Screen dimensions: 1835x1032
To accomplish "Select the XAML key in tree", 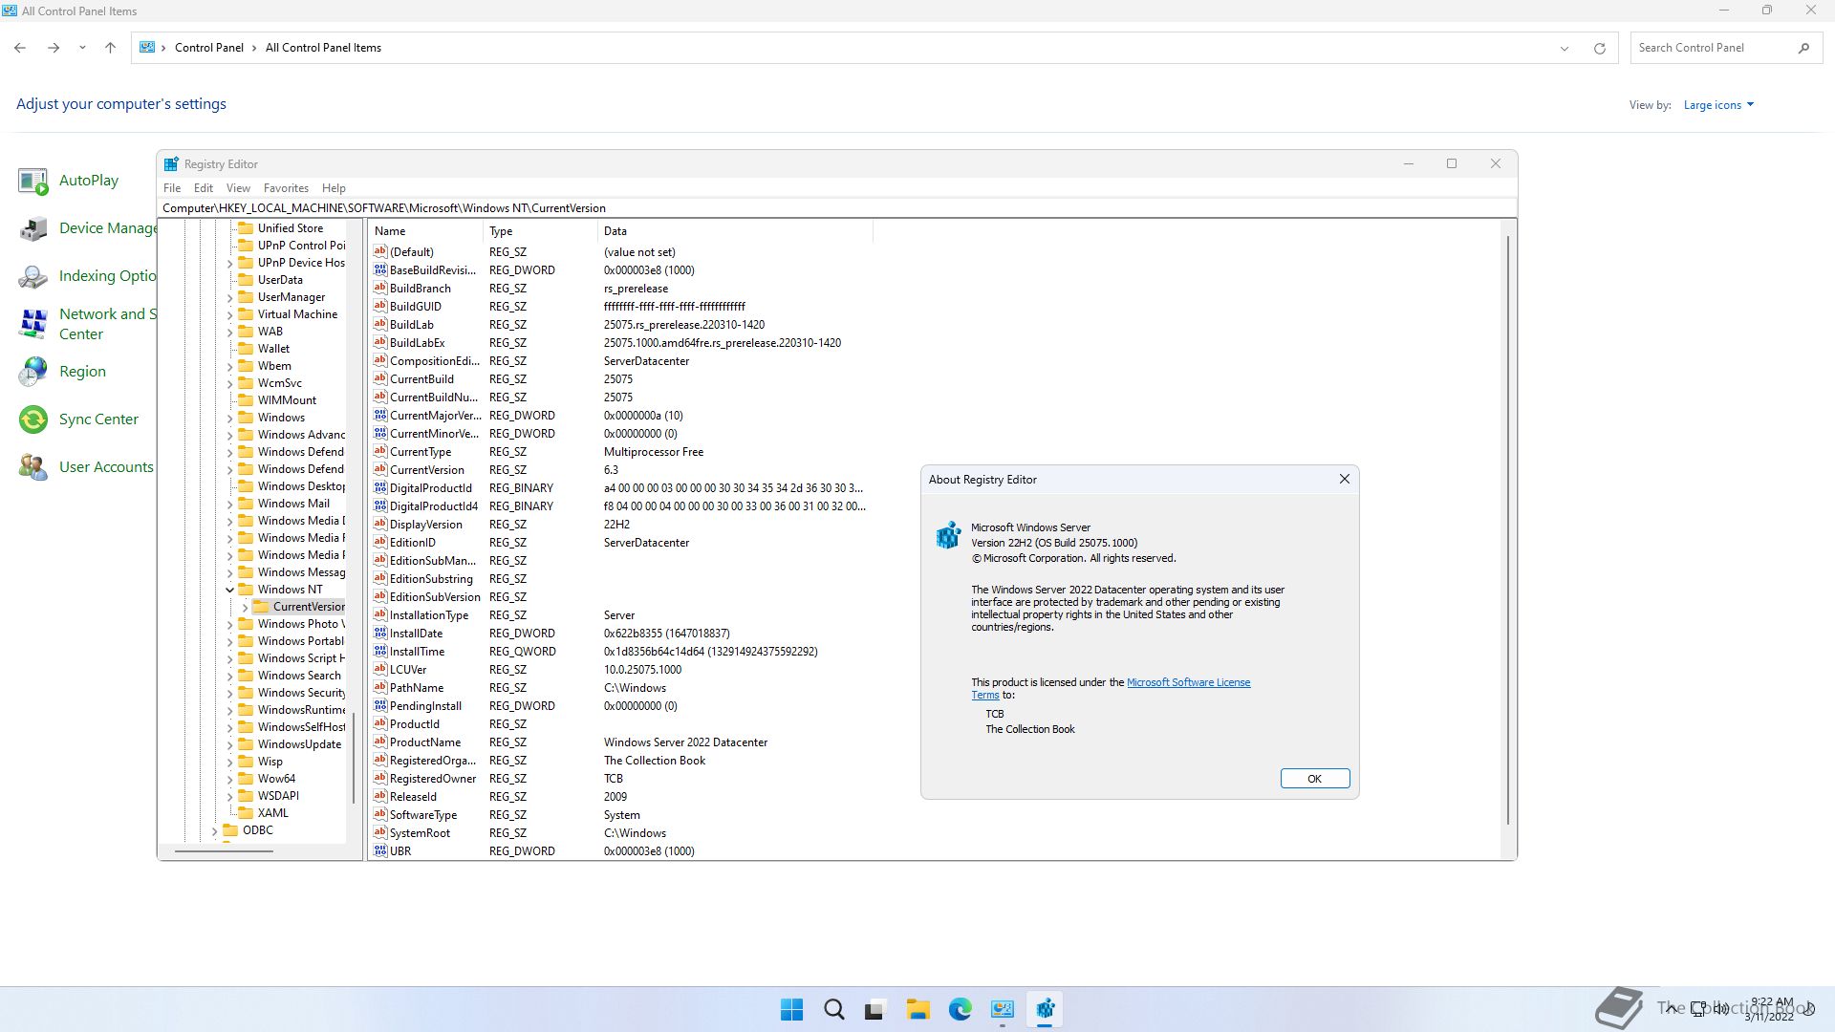I will (272, 813).
